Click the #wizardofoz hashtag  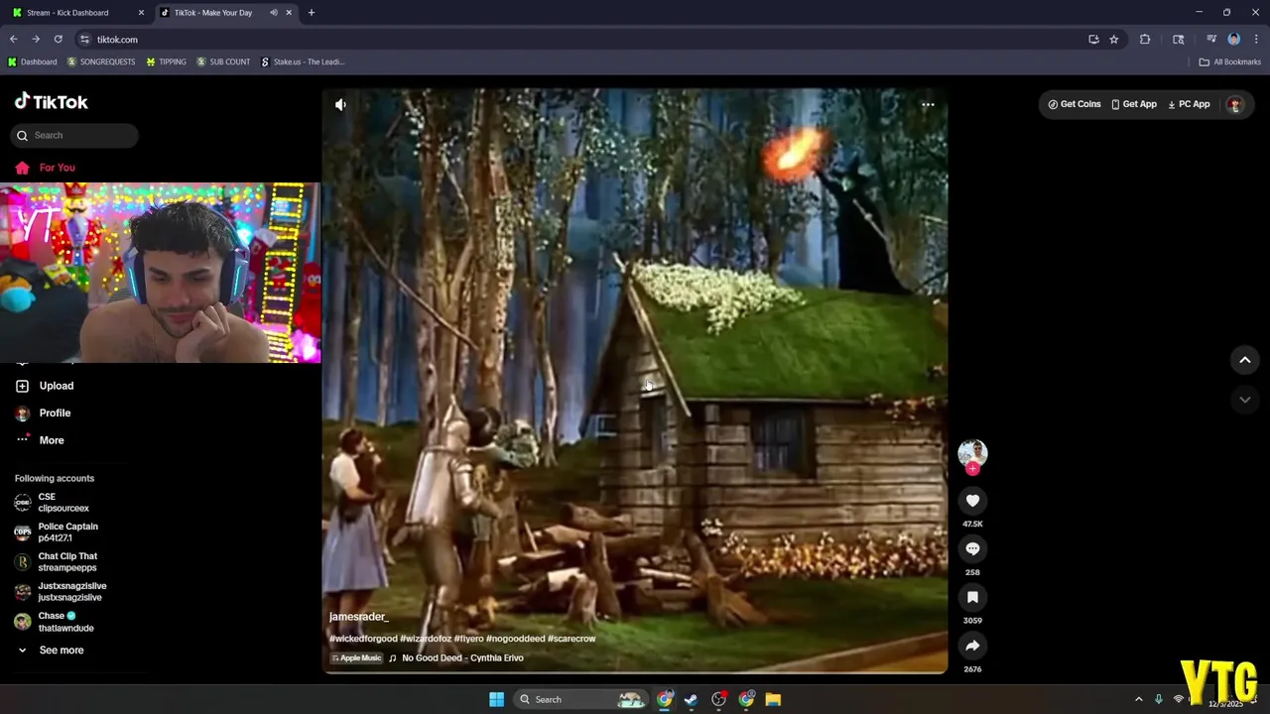click(x=426, y=639)
